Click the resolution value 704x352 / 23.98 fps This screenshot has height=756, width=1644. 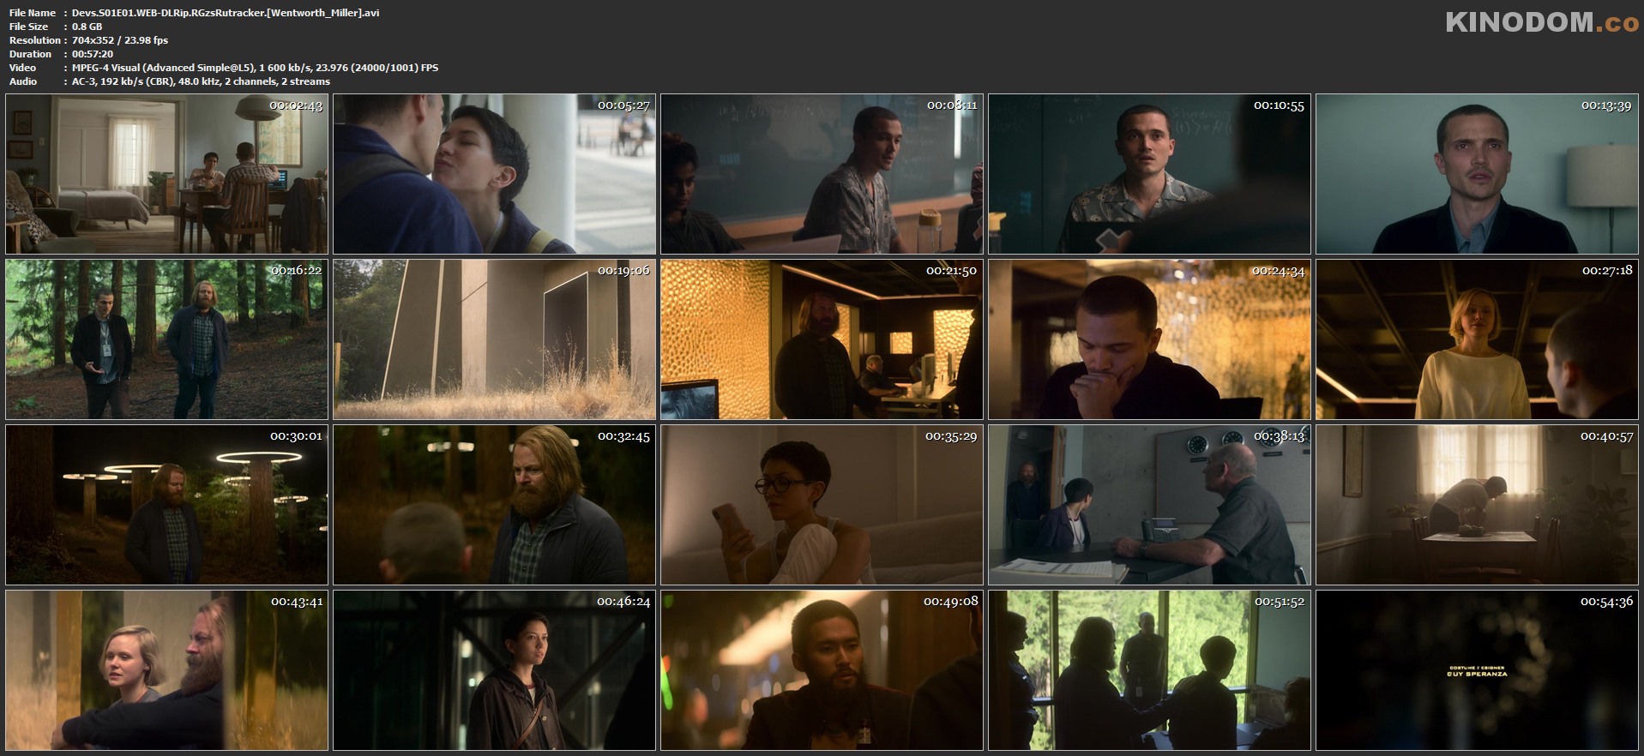pyautogui.click(x=120, y=40)
